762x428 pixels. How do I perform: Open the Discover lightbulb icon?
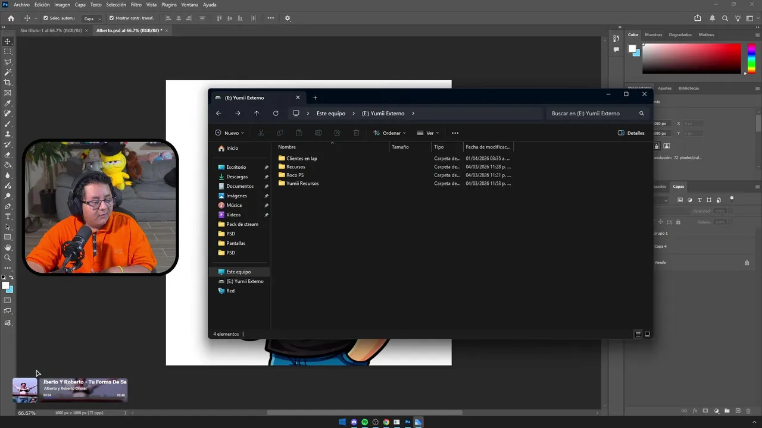click(738, 18)
